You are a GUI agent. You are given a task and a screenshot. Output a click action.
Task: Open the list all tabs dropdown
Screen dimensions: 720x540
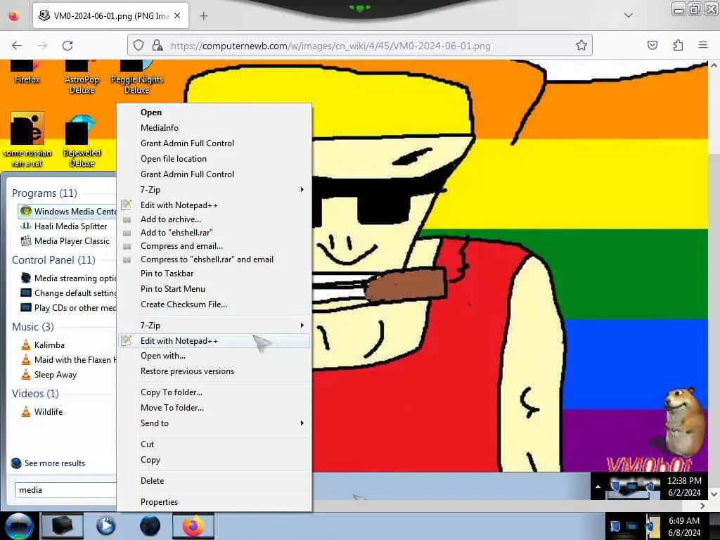629,15
